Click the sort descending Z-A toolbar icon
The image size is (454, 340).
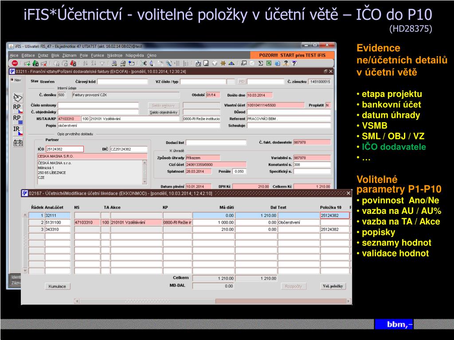click(94, 63)
